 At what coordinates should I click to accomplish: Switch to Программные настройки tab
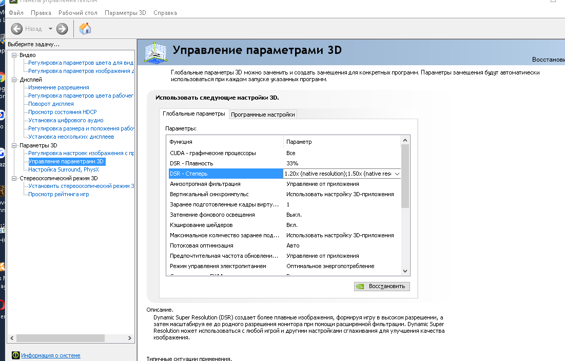point(263,115)
